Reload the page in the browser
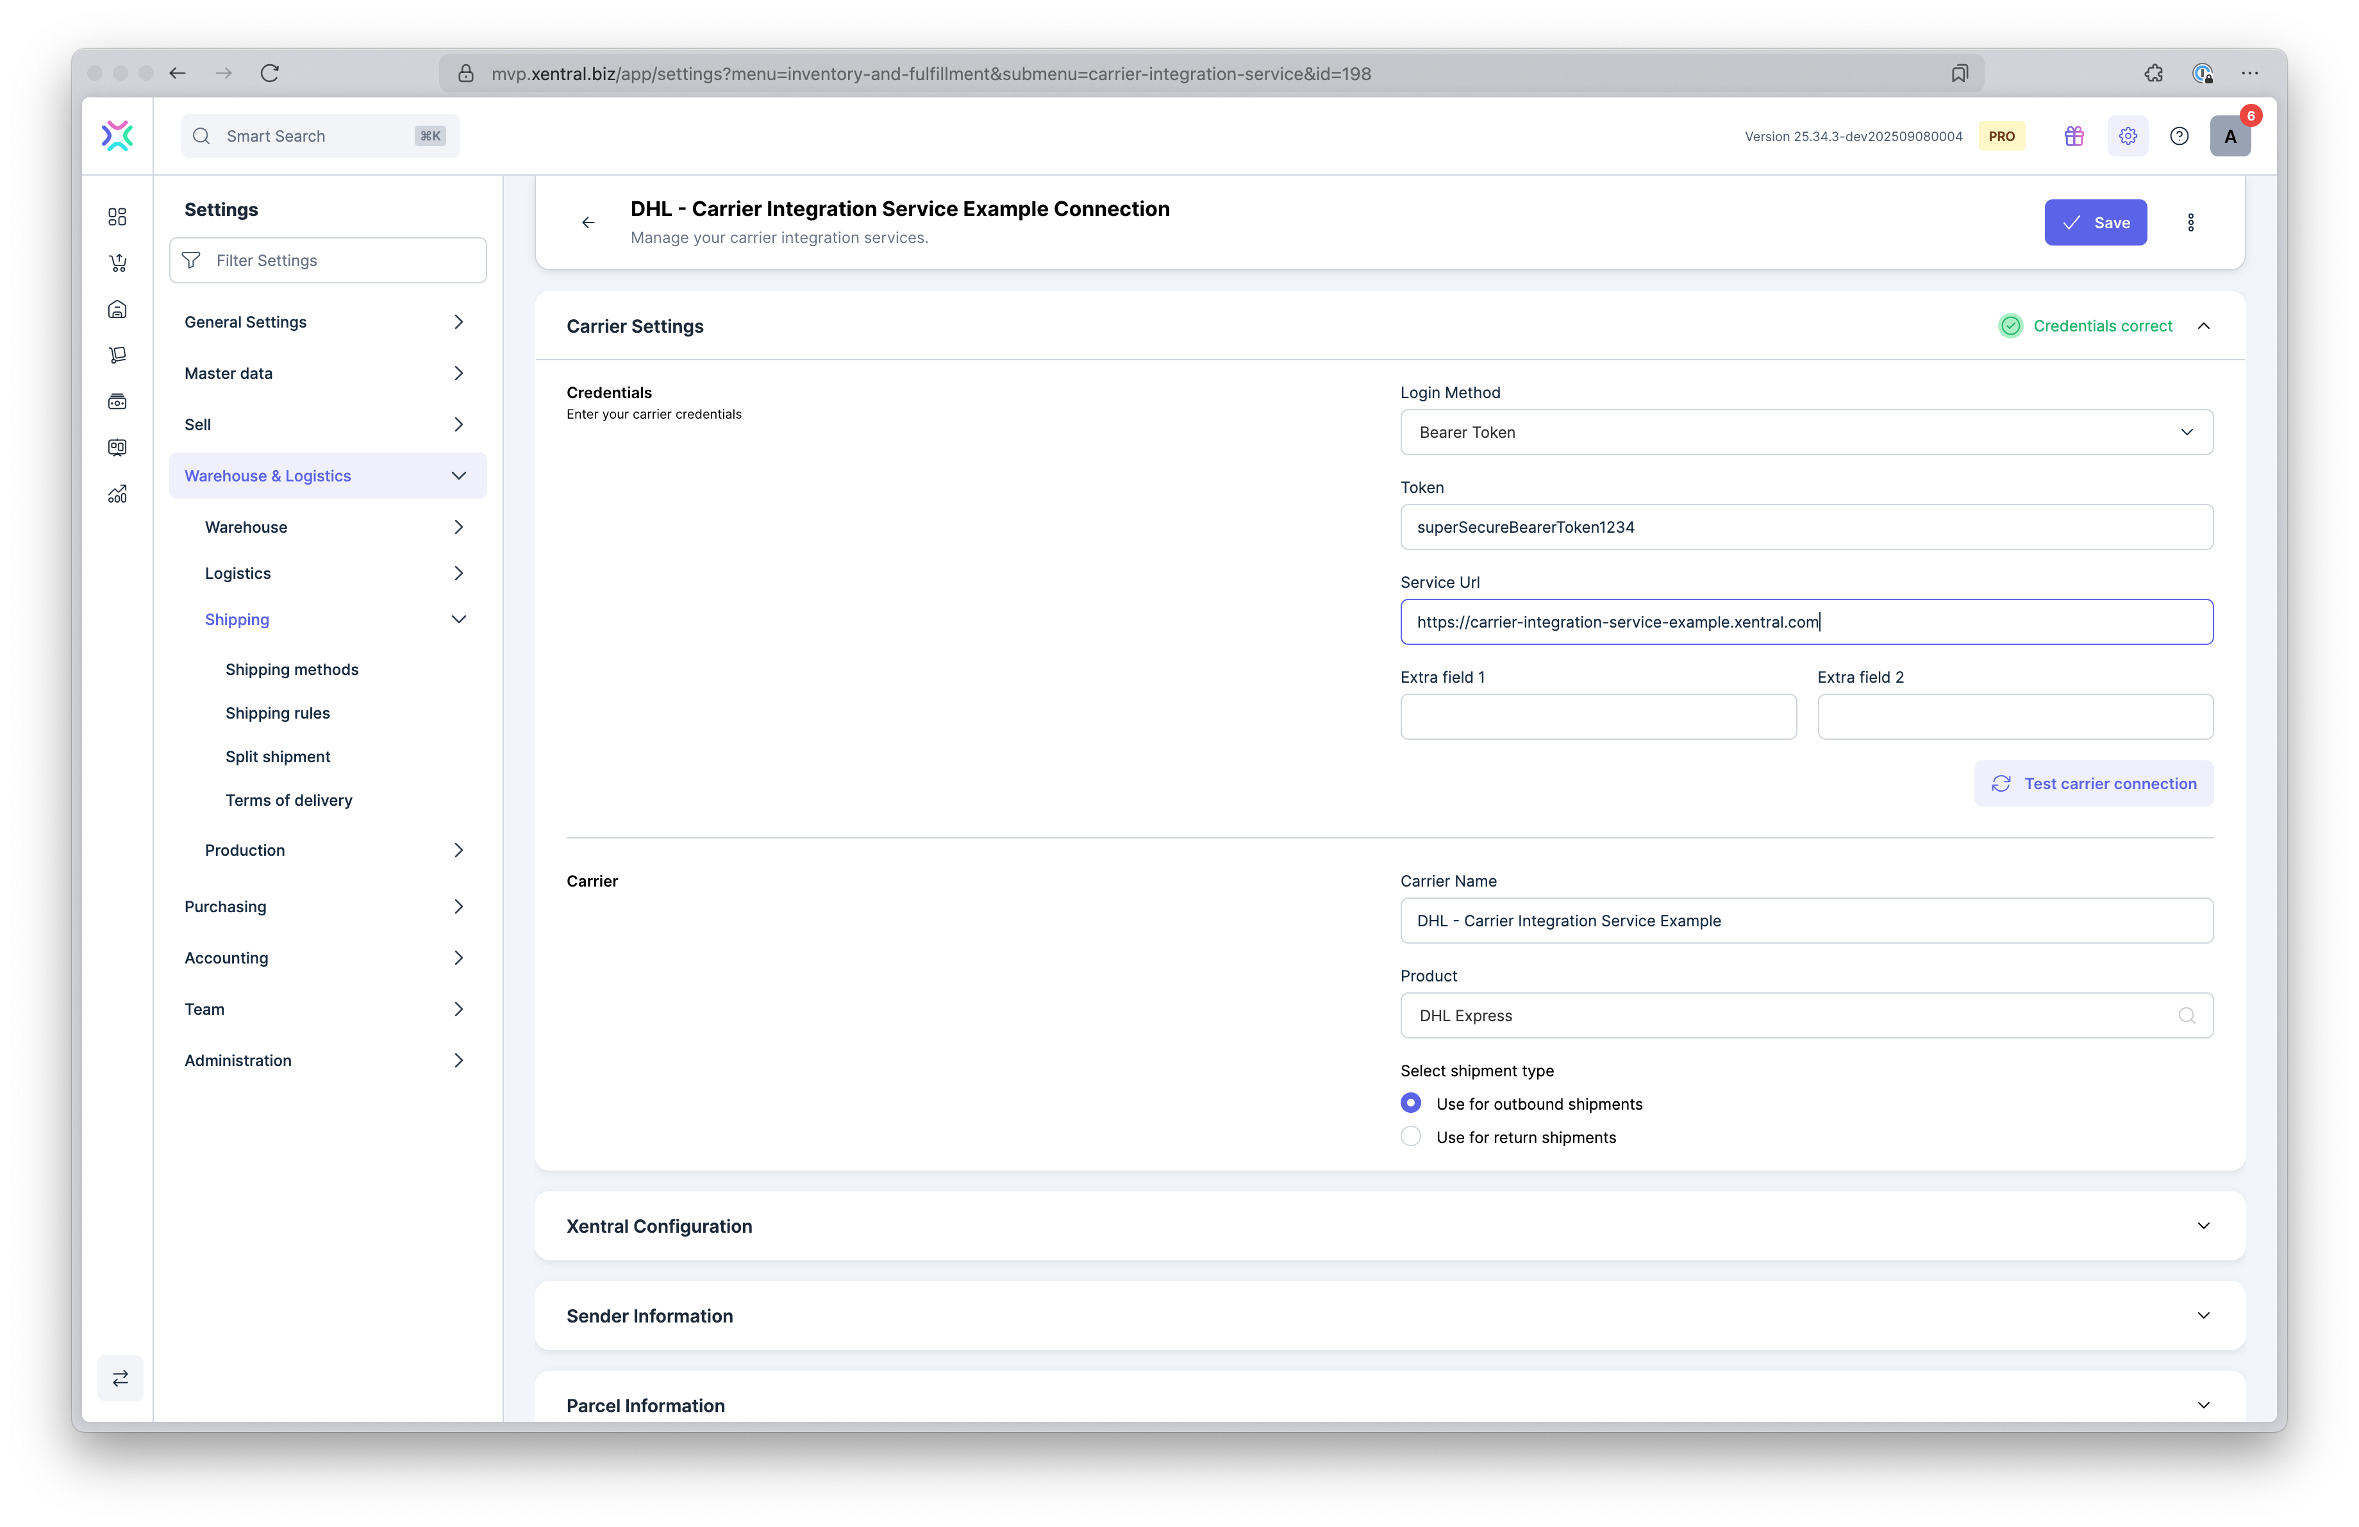This screenshot has height=1527, width=2359. (x=270, y=72)
